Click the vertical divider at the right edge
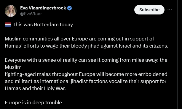 click(x=177, y=54)
